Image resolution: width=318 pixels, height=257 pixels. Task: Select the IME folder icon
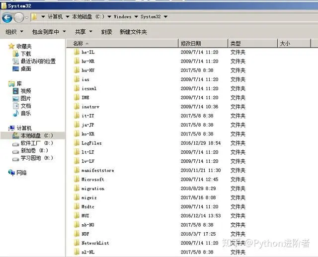point(77,98)
